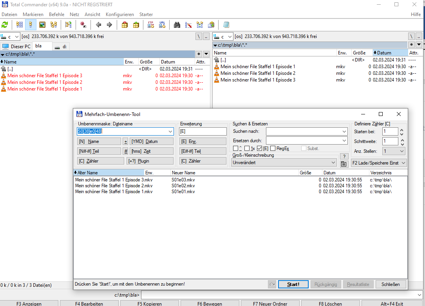Click the copy names to clipboard icon
The image size is (425, 306).
click(x=211, y=25)
